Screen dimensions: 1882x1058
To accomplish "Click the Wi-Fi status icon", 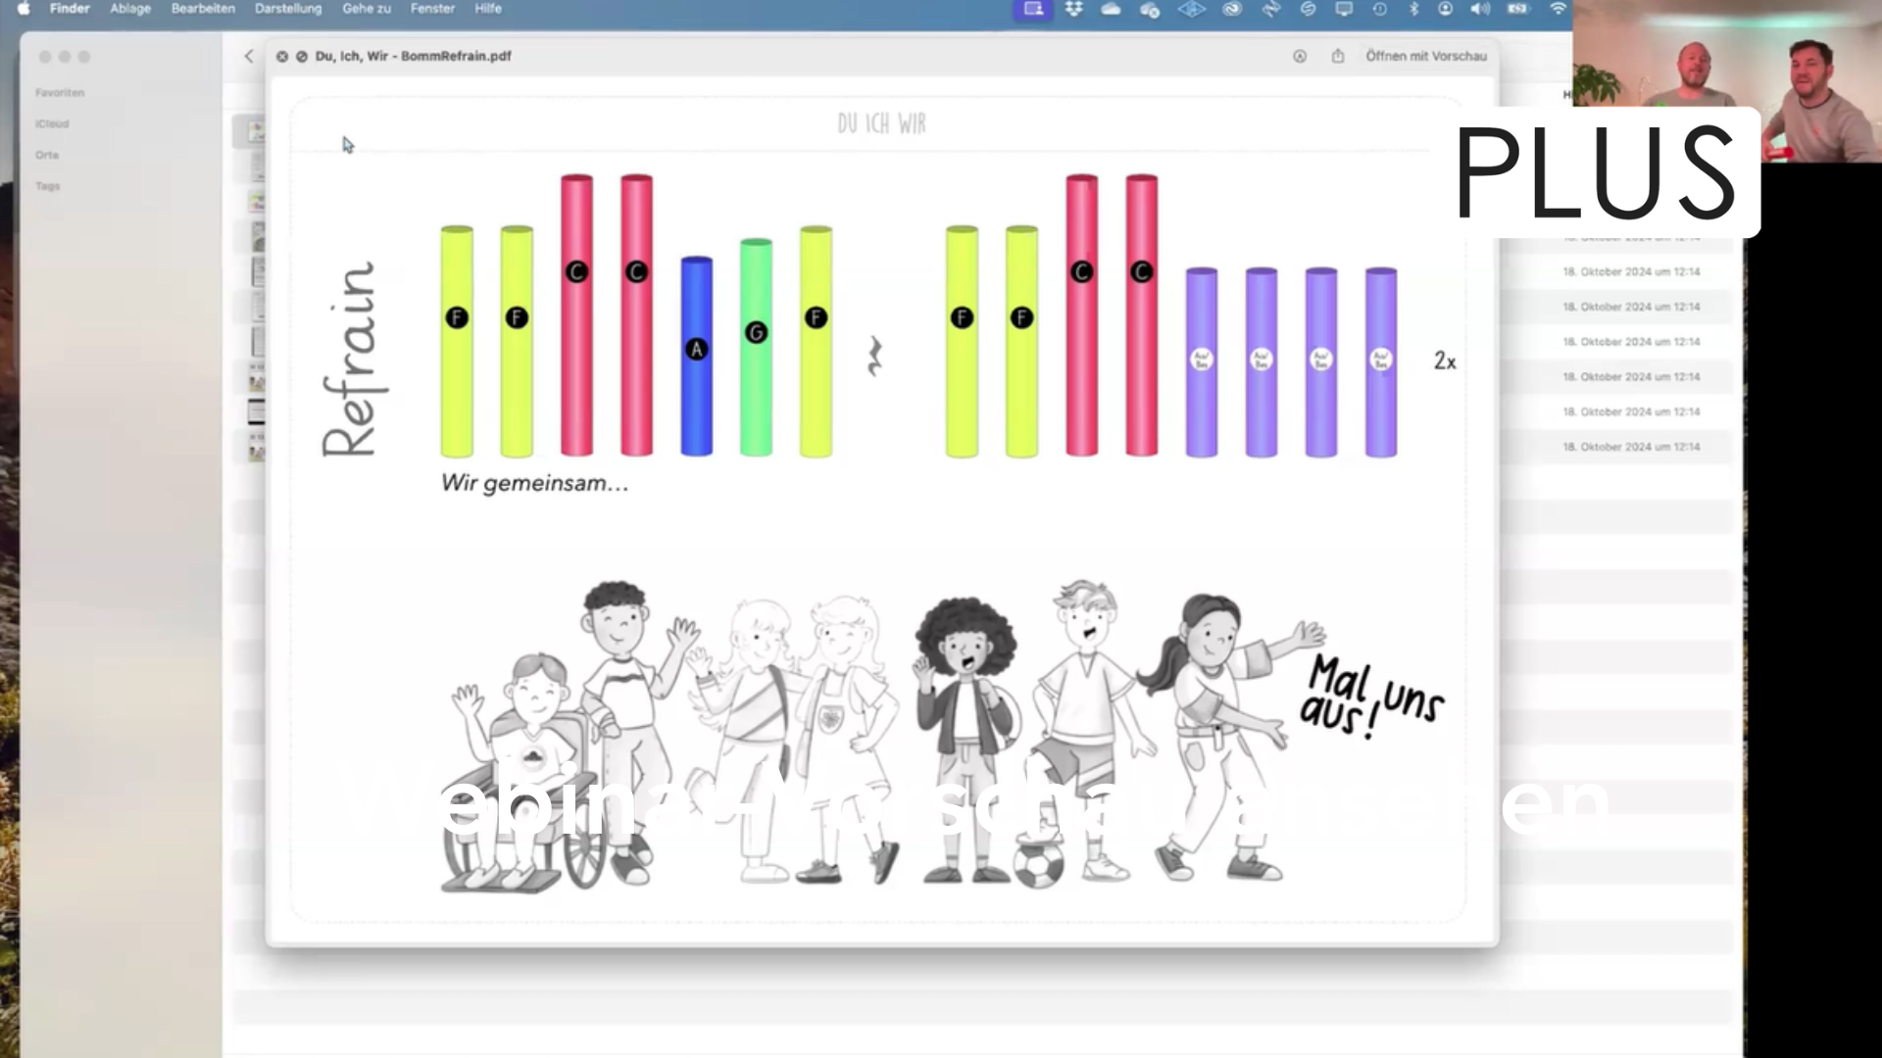I will pyautogui.click(x=1558, y=9).
